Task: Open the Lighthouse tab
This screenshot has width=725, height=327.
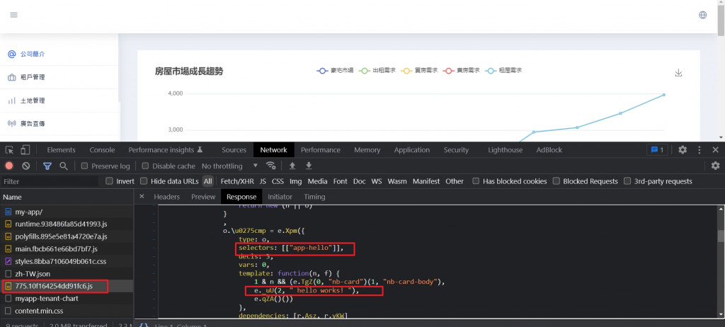Action: tap(506, 150)
